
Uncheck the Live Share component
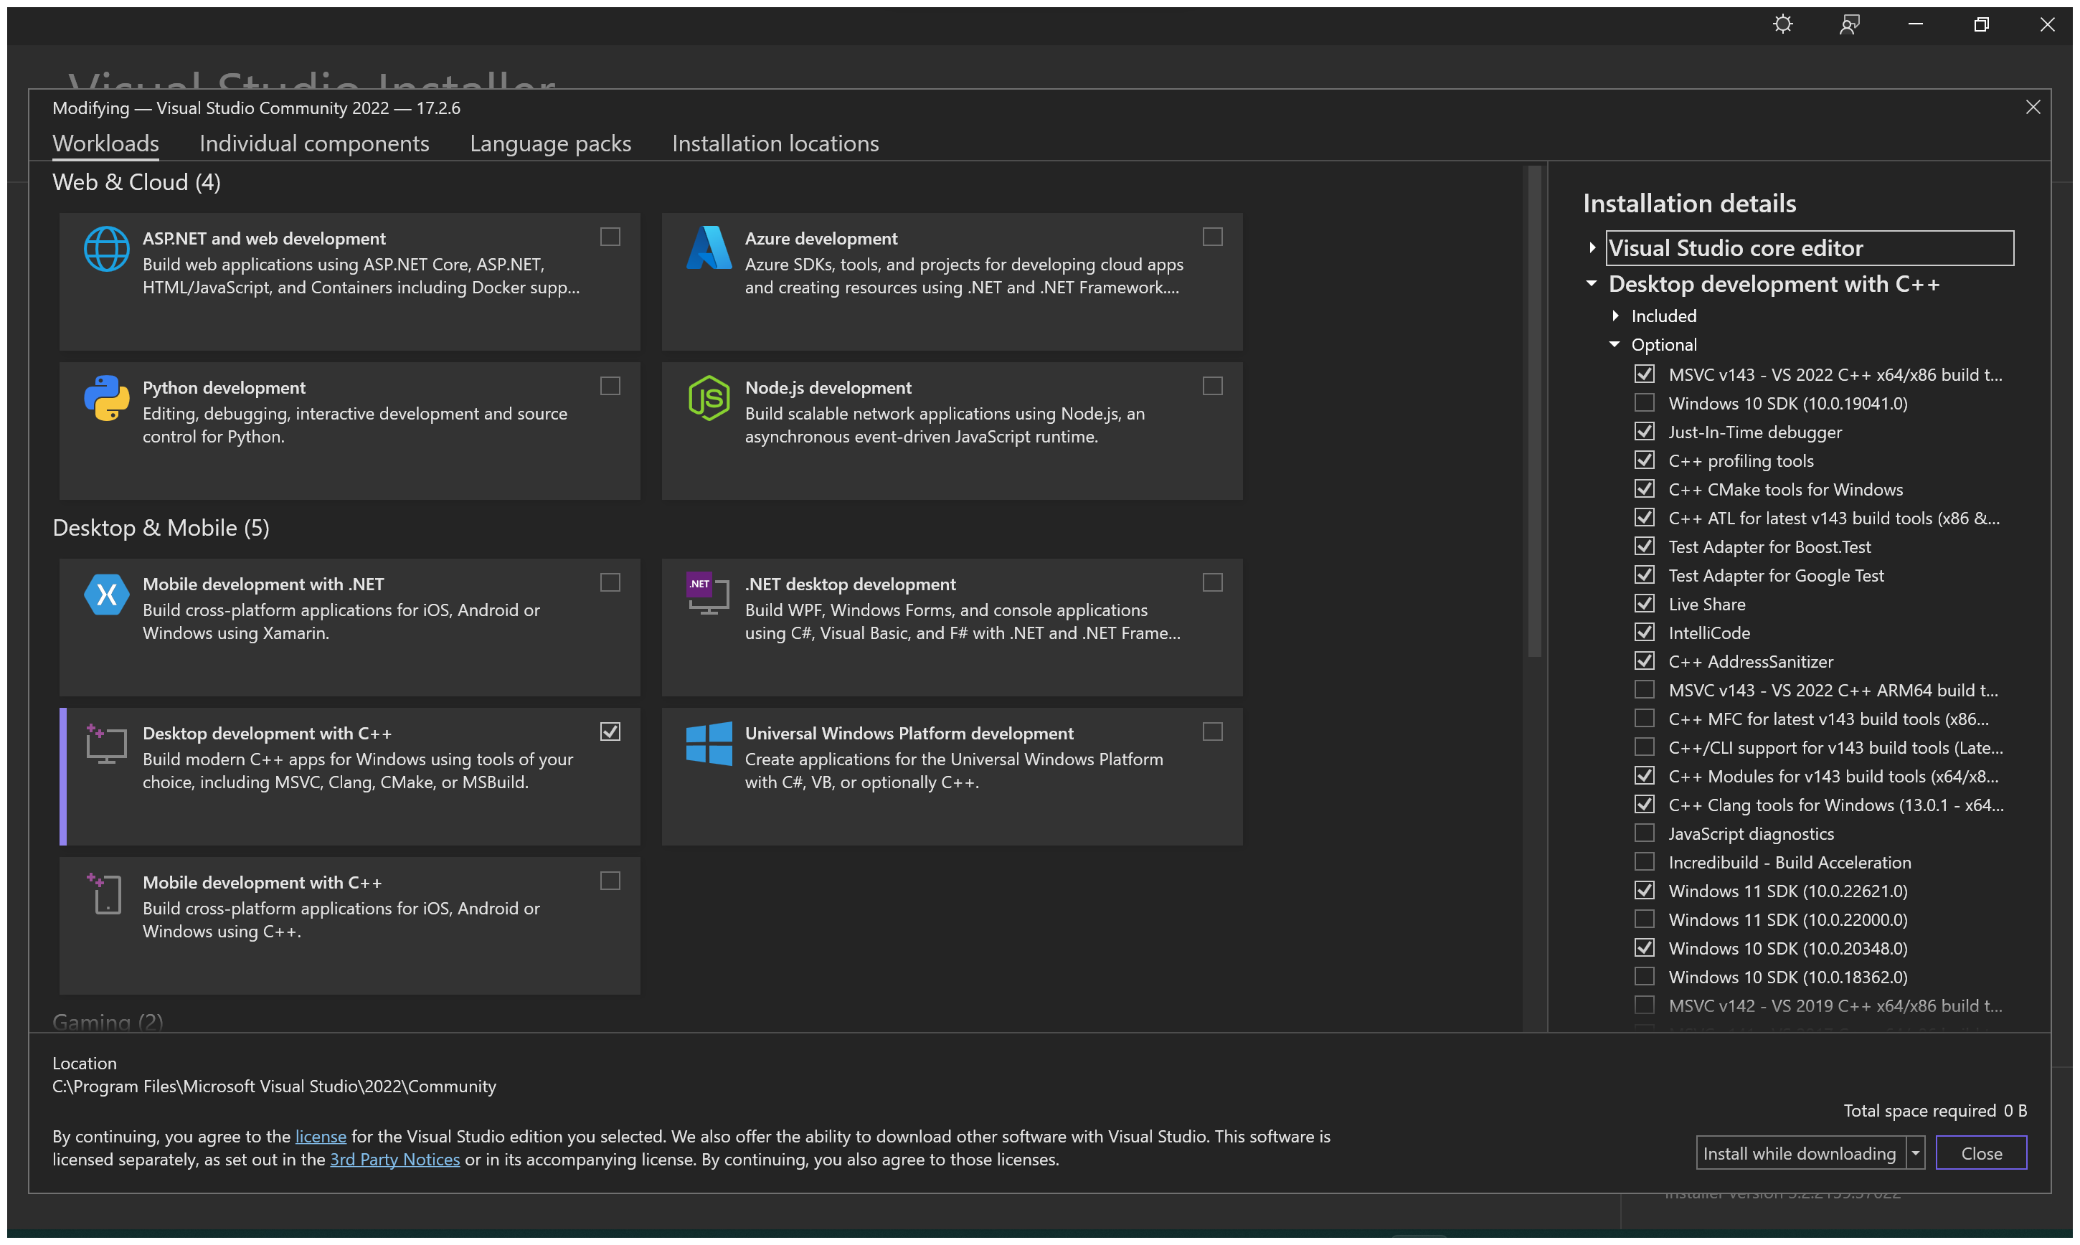coord(1645,604)
